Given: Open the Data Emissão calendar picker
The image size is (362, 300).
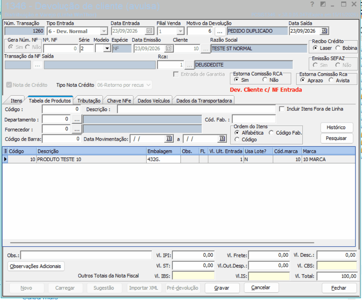Looking at the screenshot, I should click(x=169, y=48).
